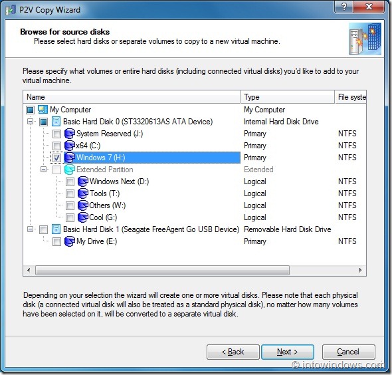Uncheck the Windows 7 (H:) checkbox

tap(56, 158)
